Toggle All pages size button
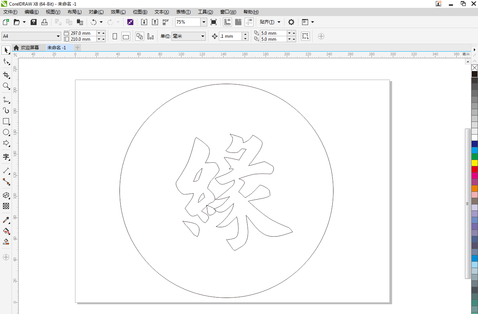The width and height of the screenshot is (478, 314). click(x=140, y=36)
